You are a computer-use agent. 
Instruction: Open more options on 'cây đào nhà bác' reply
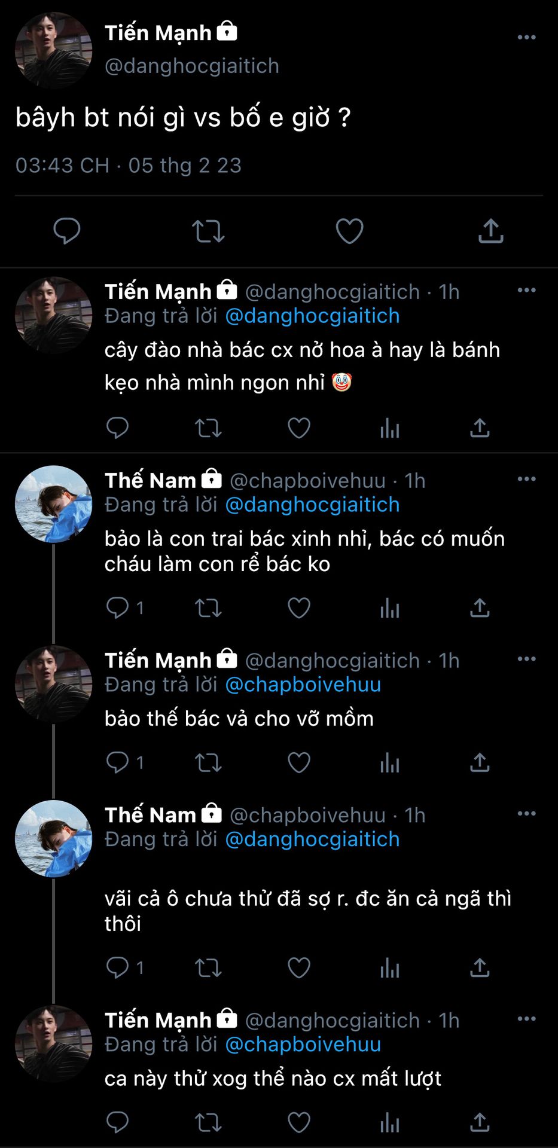(x=526, y=291)
